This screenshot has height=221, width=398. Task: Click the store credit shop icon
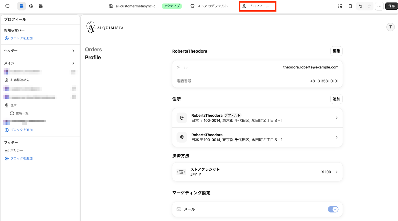(x=181, y=172)
